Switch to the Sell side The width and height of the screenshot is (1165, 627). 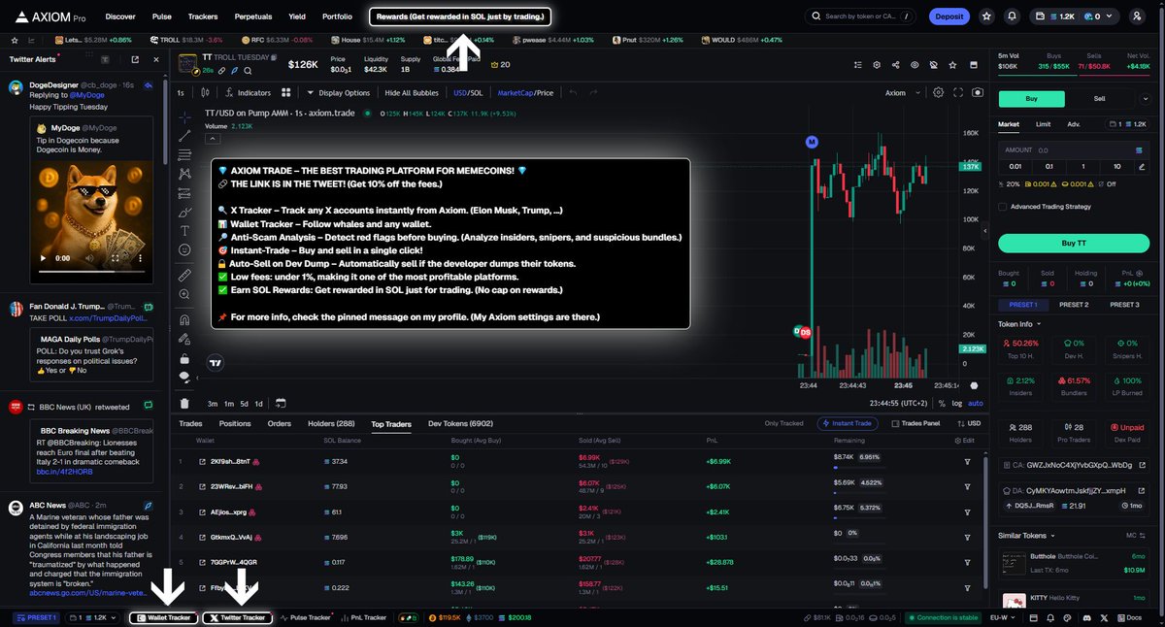pos(1099,98)
